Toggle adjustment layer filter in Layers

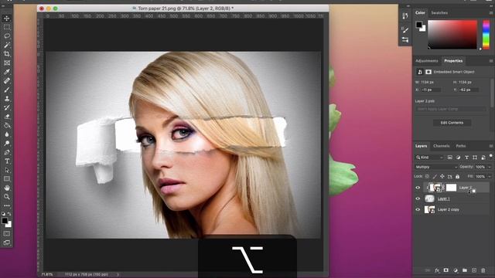pyautogui.click(x=458, y=158)
